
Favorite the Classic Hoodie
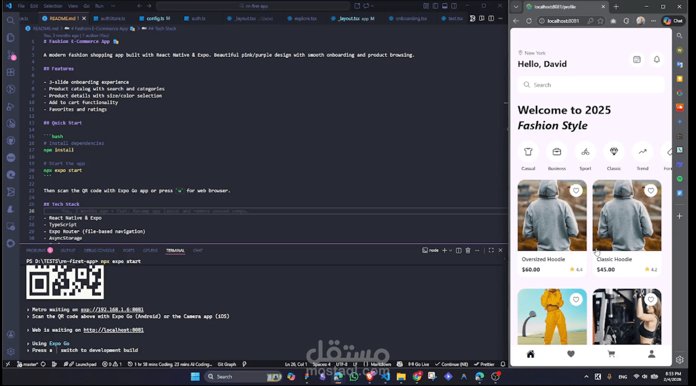[651, 191]
